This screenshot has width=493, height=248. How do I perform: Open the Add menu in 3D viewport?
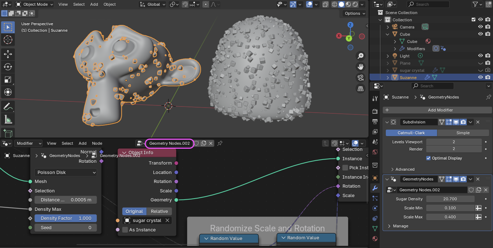pyautogui.click(x=94, y=4)
